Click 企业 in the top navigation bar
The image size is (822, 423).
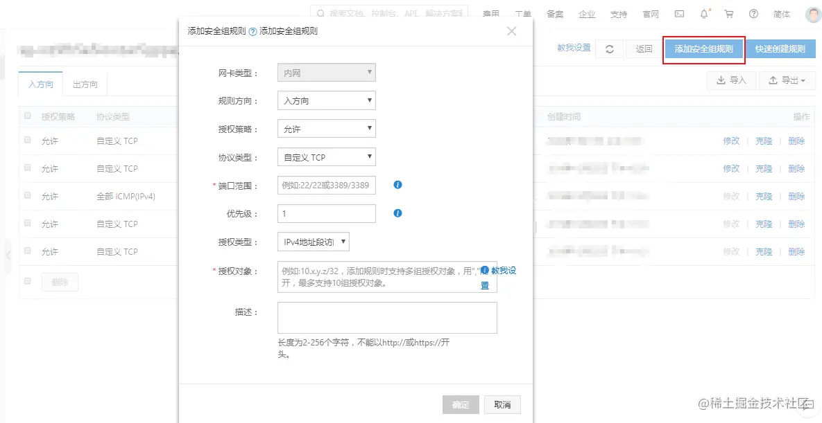click(x=587, y=14)
